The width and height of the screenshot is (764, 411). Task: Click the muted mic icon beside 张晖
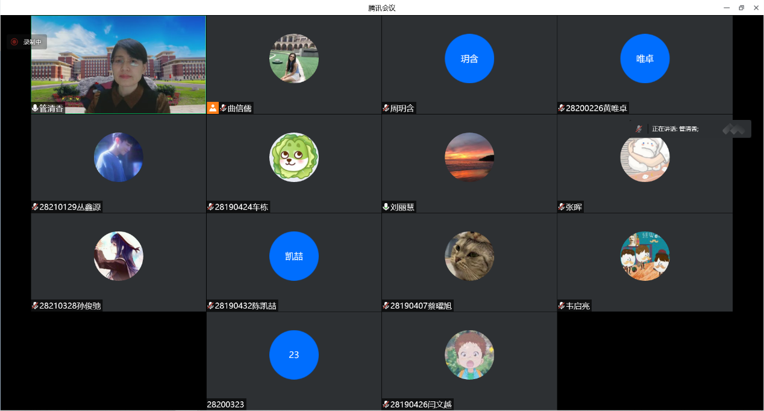coord(561,207)
